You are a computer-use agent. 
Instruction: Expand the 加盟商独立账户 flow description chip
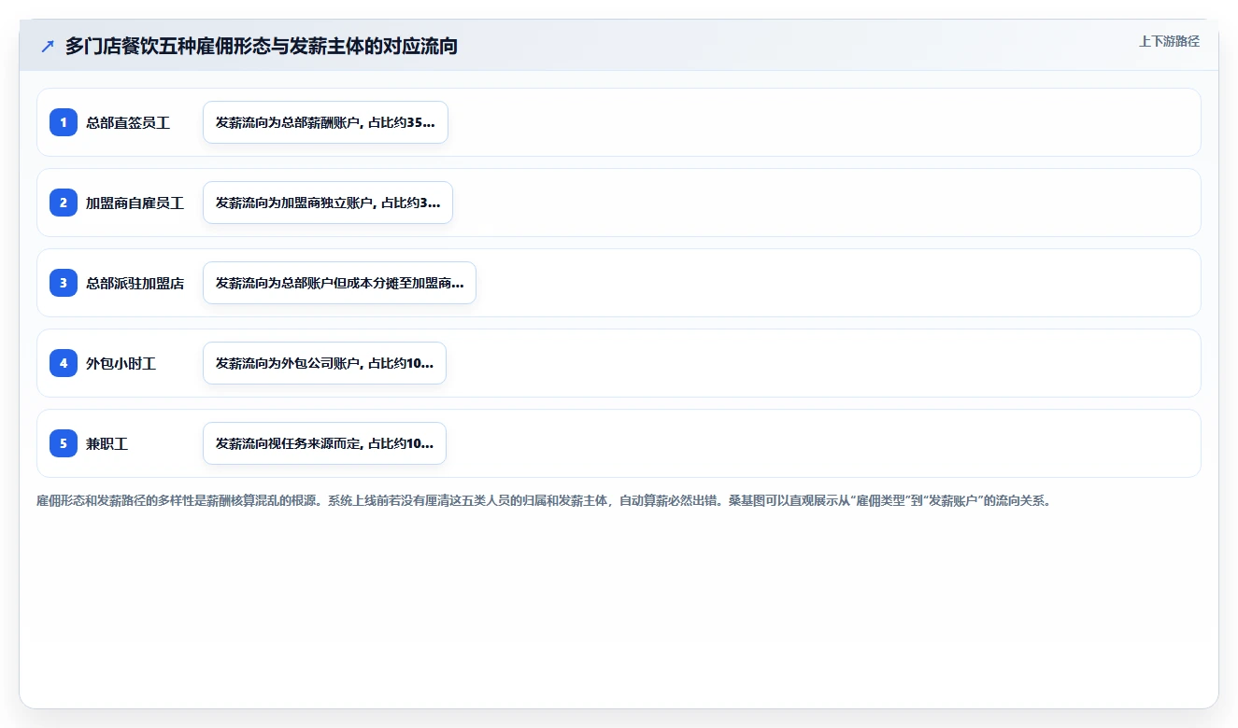(328, 203)
